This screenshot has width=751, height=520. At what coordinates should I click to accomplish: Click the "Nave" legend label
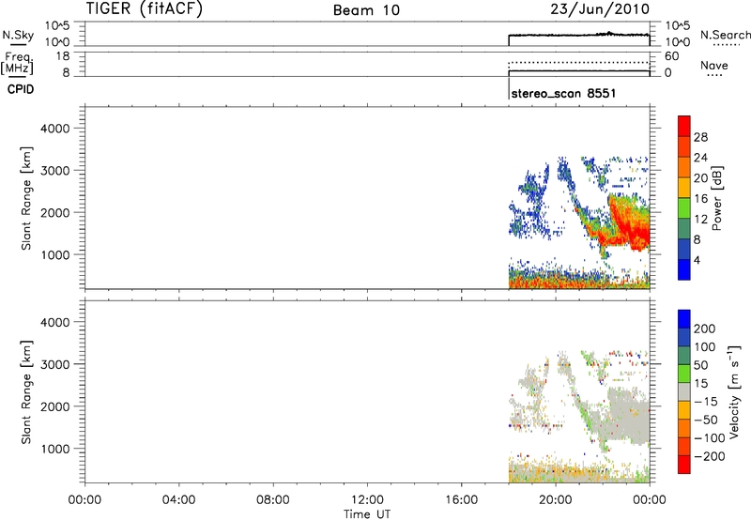coord(714,65)
